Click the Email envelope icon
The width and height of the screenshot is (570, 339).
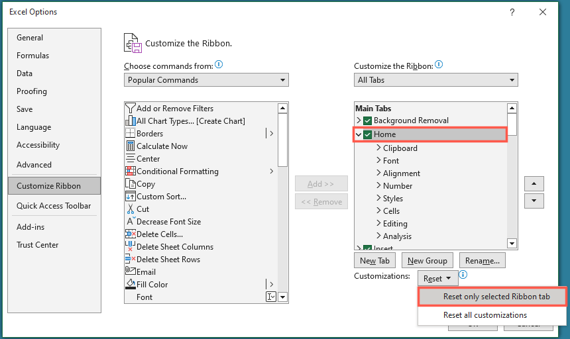[131, 271]
